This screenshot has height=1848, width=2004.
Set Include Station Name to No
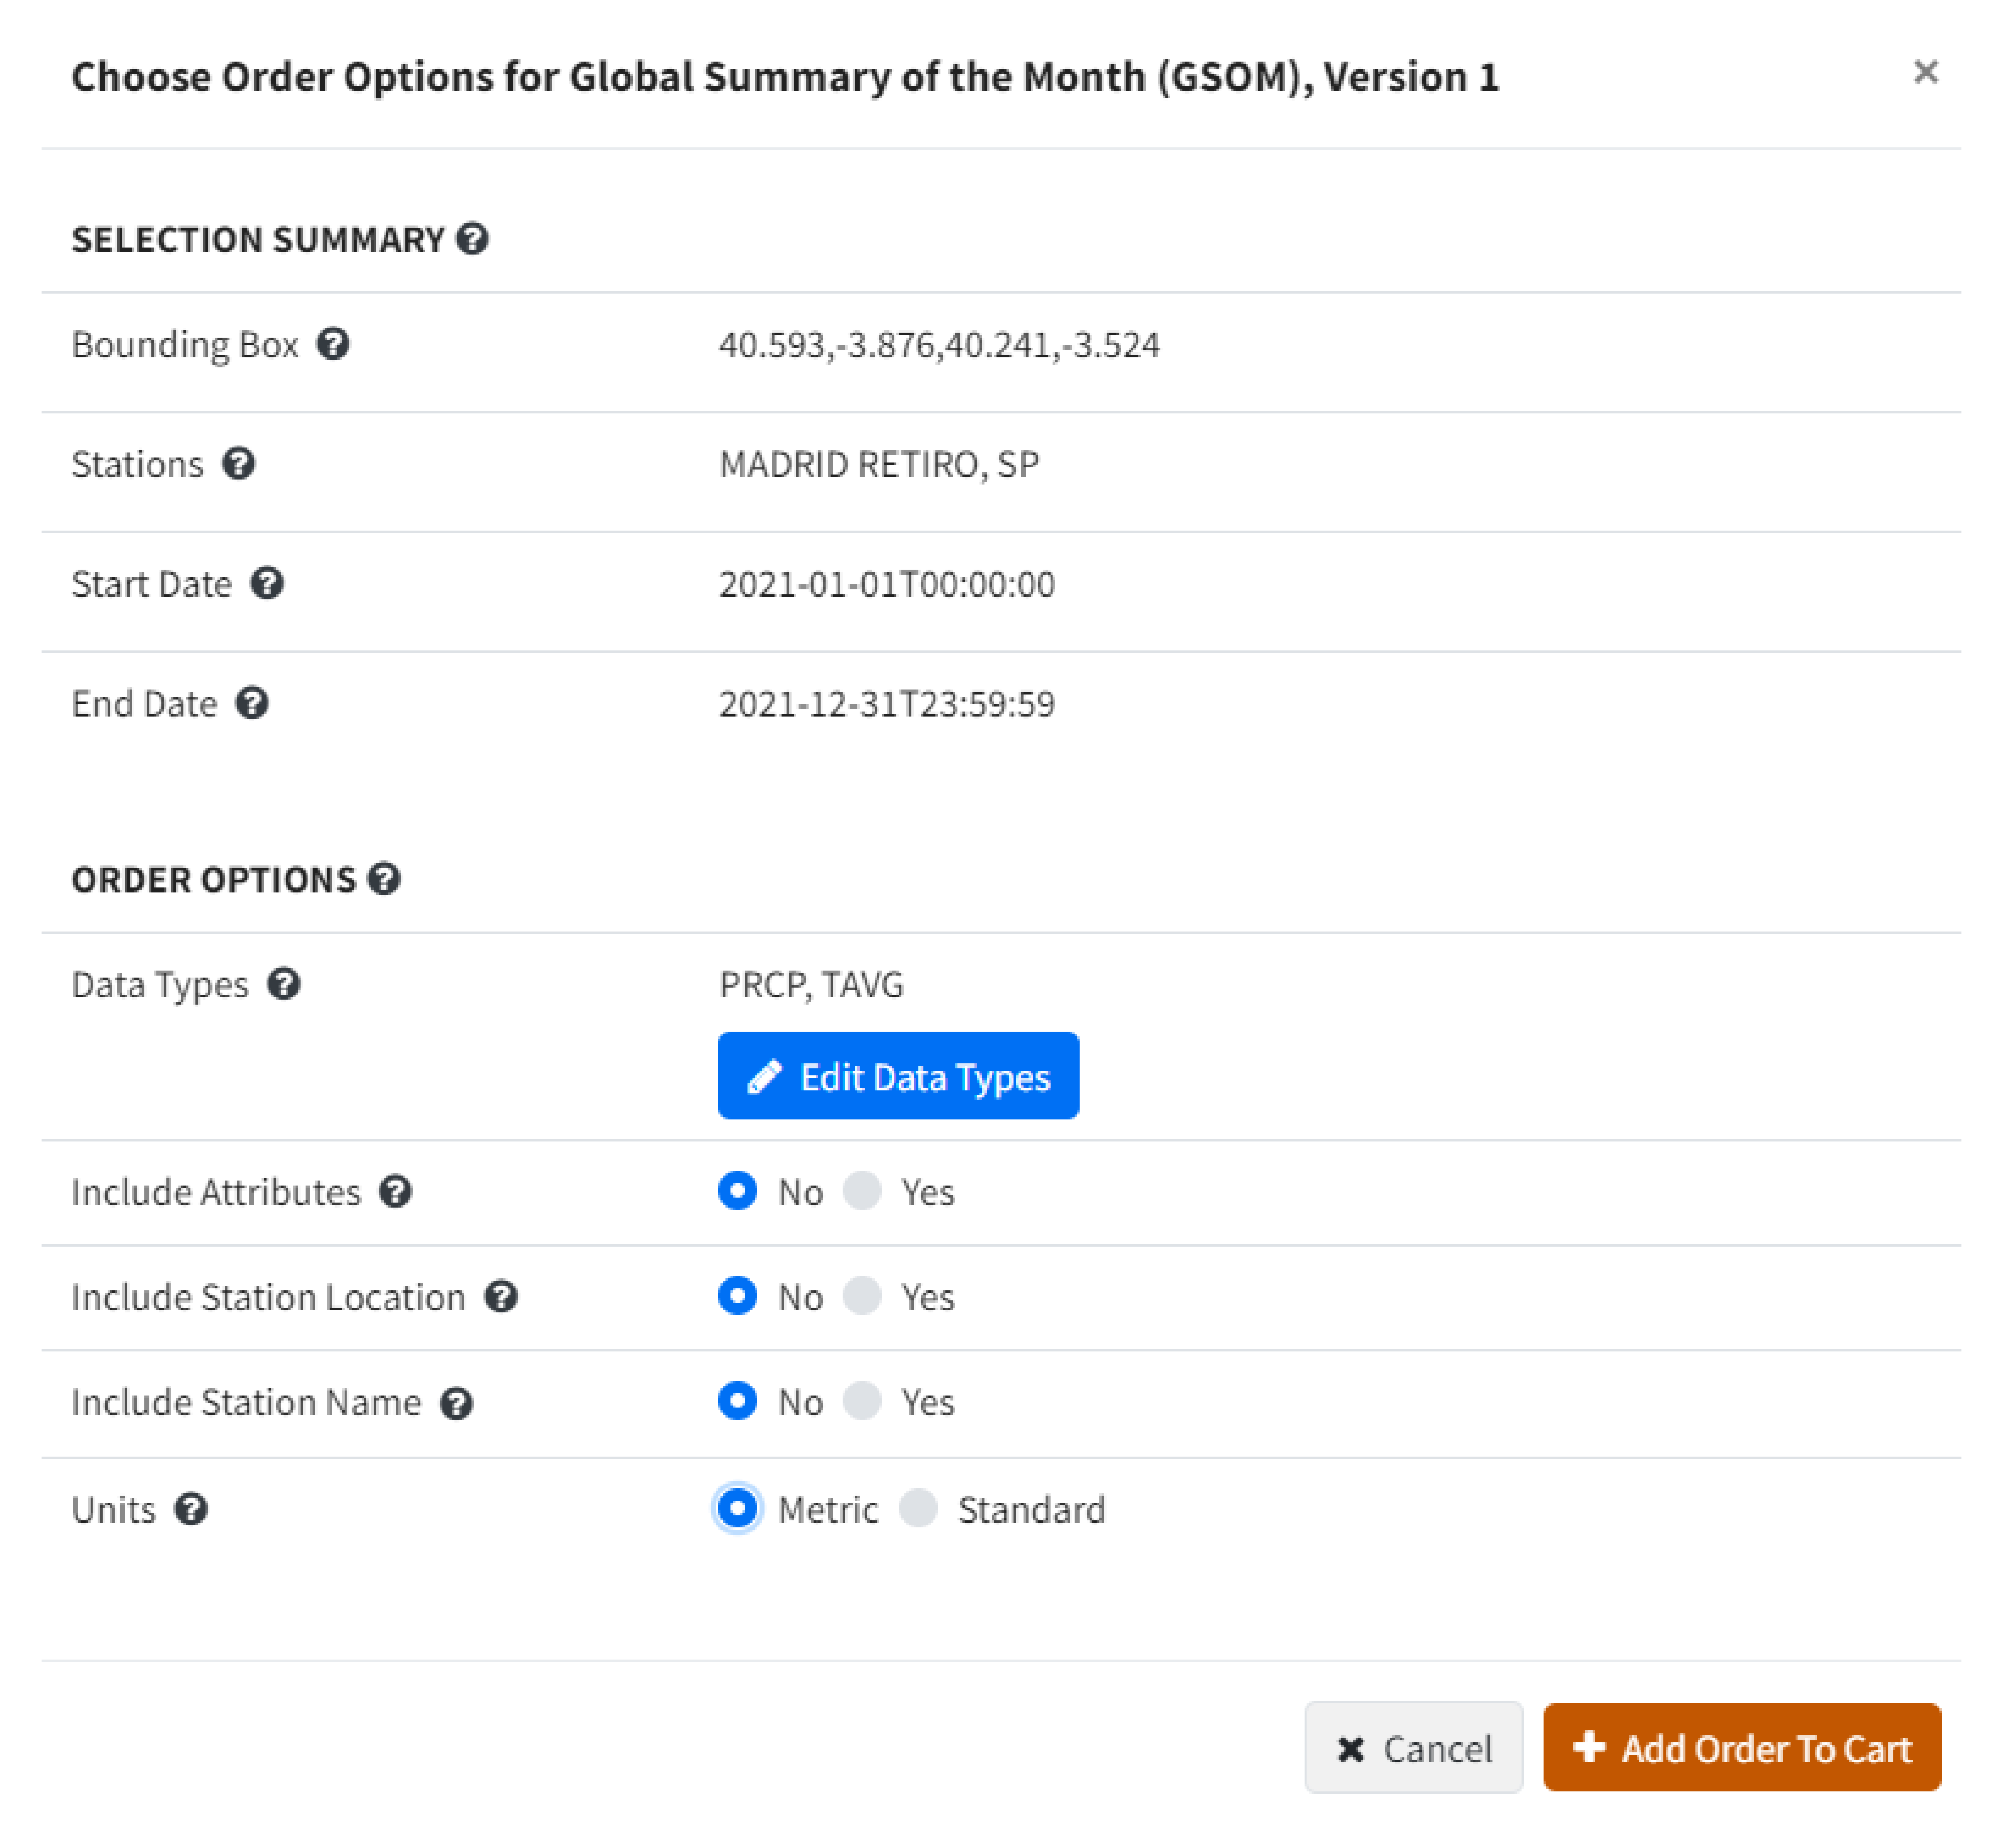click(x=738, y=1401)
